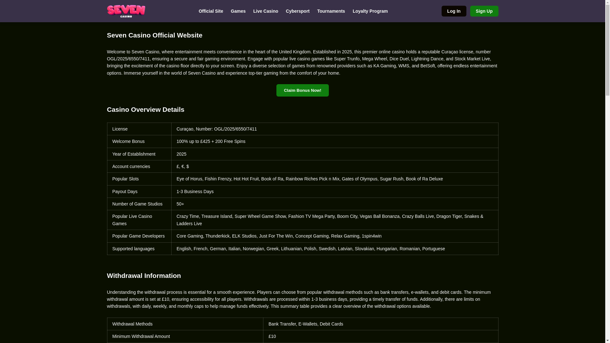Image resolution: width=610 pixels, height=343 pixels.
Task: Click the 2025 establishment year value
Action: point(335,154)
